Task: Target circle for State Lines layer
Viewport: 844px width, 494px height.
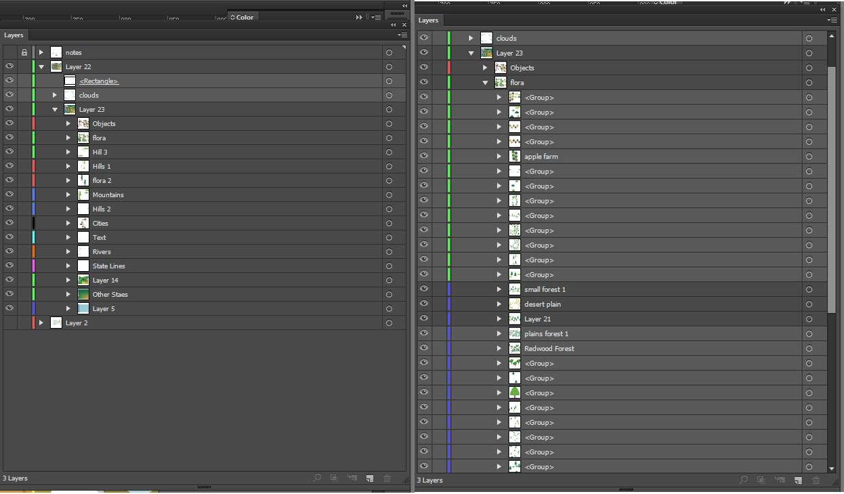Action: (389, 266)
